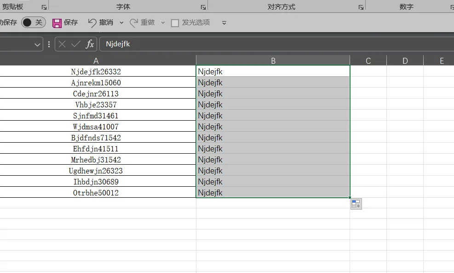
Task: Open the Name Box dropdown
Action: pos(37,45)
